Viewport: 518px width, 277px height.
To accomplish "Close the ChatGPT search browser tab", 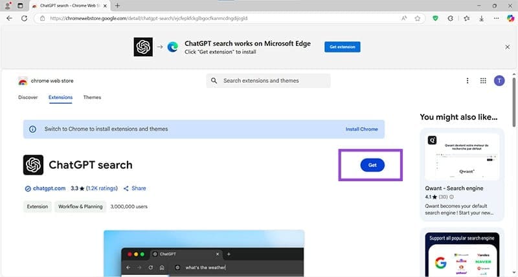I will (105, 6).
